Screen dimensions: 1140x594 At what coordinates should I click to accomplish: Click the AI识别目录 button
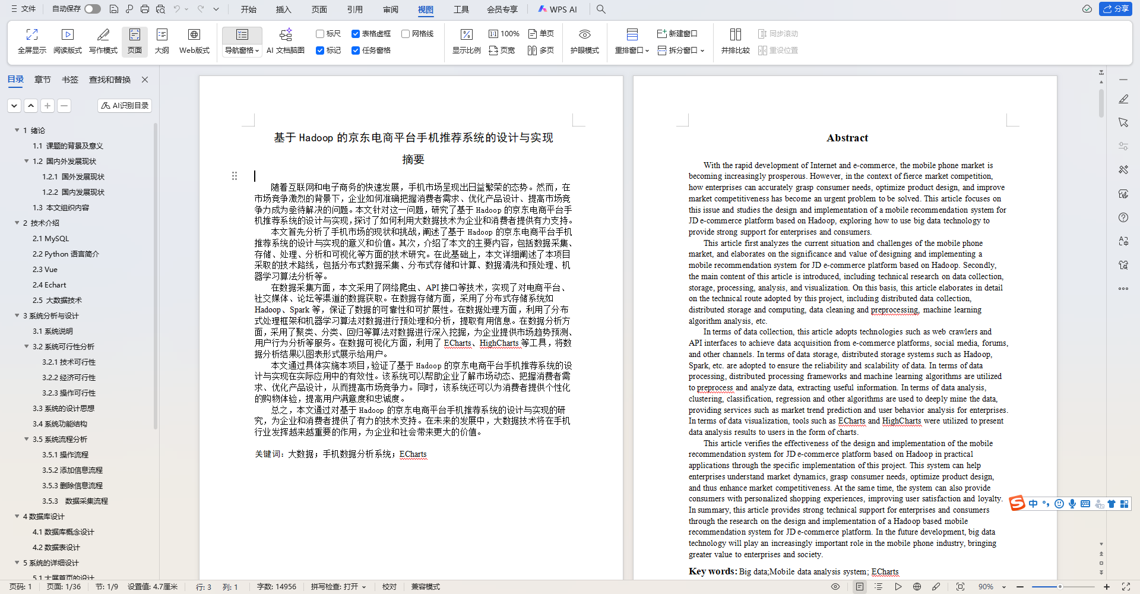[x=125, y=106]
